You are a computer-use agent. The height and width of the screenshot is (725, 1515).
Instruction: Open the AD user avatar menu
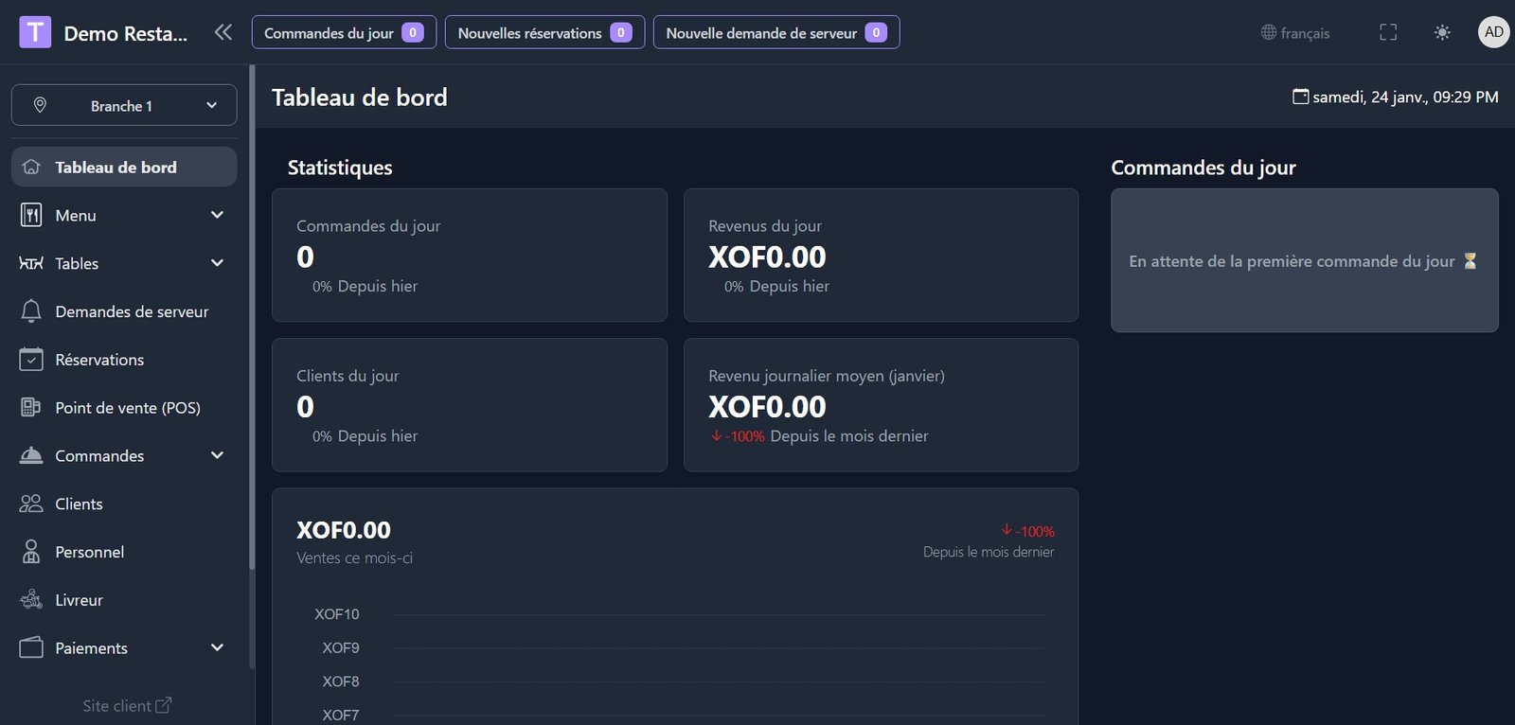1493,32
